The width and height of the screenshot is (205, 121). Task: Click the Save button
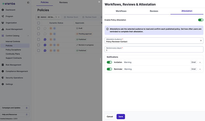(x=121, y=117)
